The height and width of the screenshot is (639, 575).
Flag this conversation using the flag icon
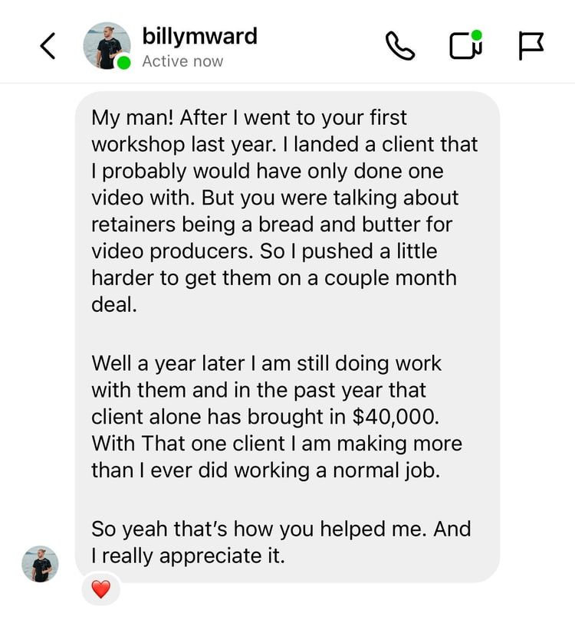point(531,46)
